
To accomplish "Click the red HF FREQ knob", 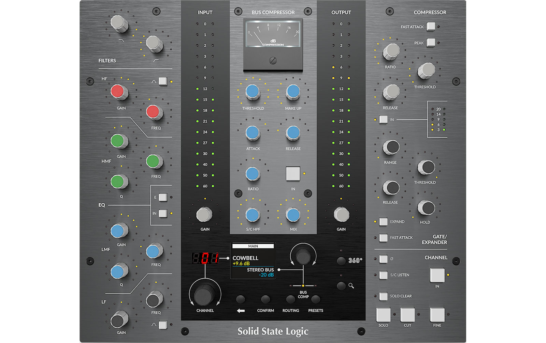I will 154,112.
